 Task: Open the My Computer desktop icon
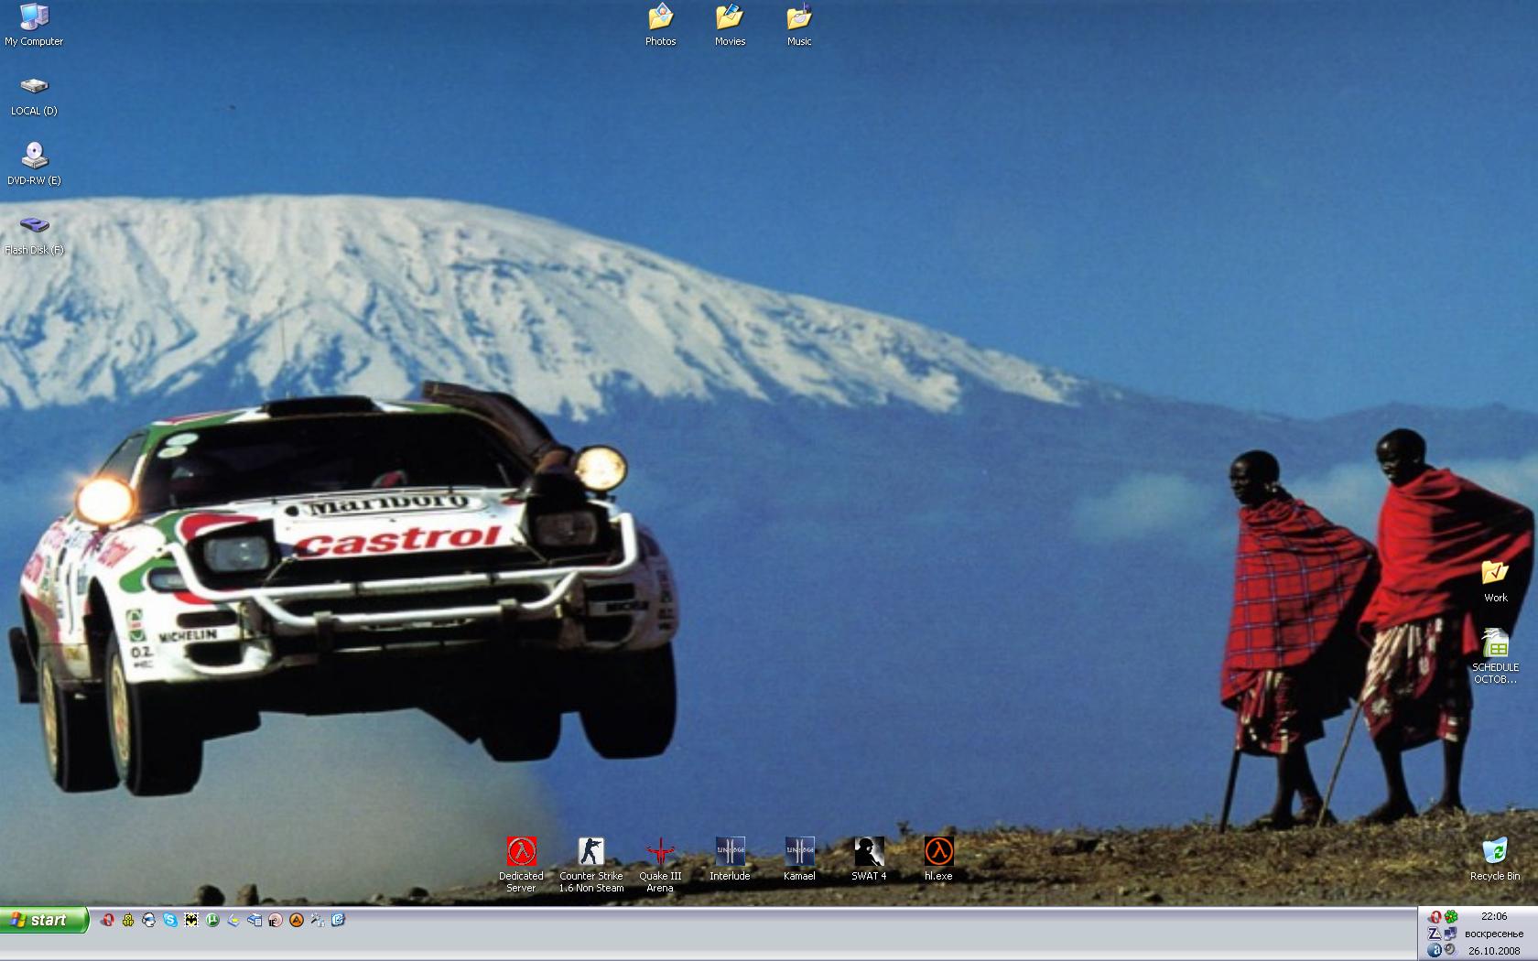[34, 25]
